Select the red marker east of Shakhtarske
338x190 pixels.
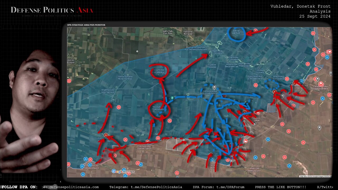pyautogui.click(x=119, y=107)
